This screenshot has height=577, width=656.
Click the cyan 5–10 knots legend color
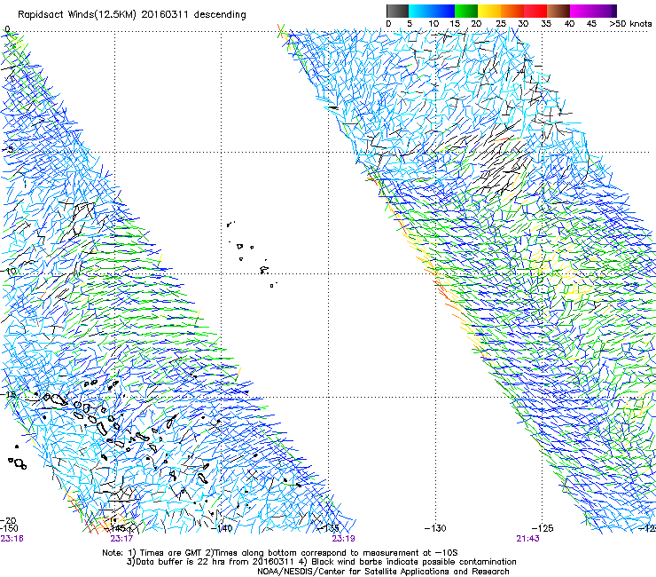tap(419, 11)
